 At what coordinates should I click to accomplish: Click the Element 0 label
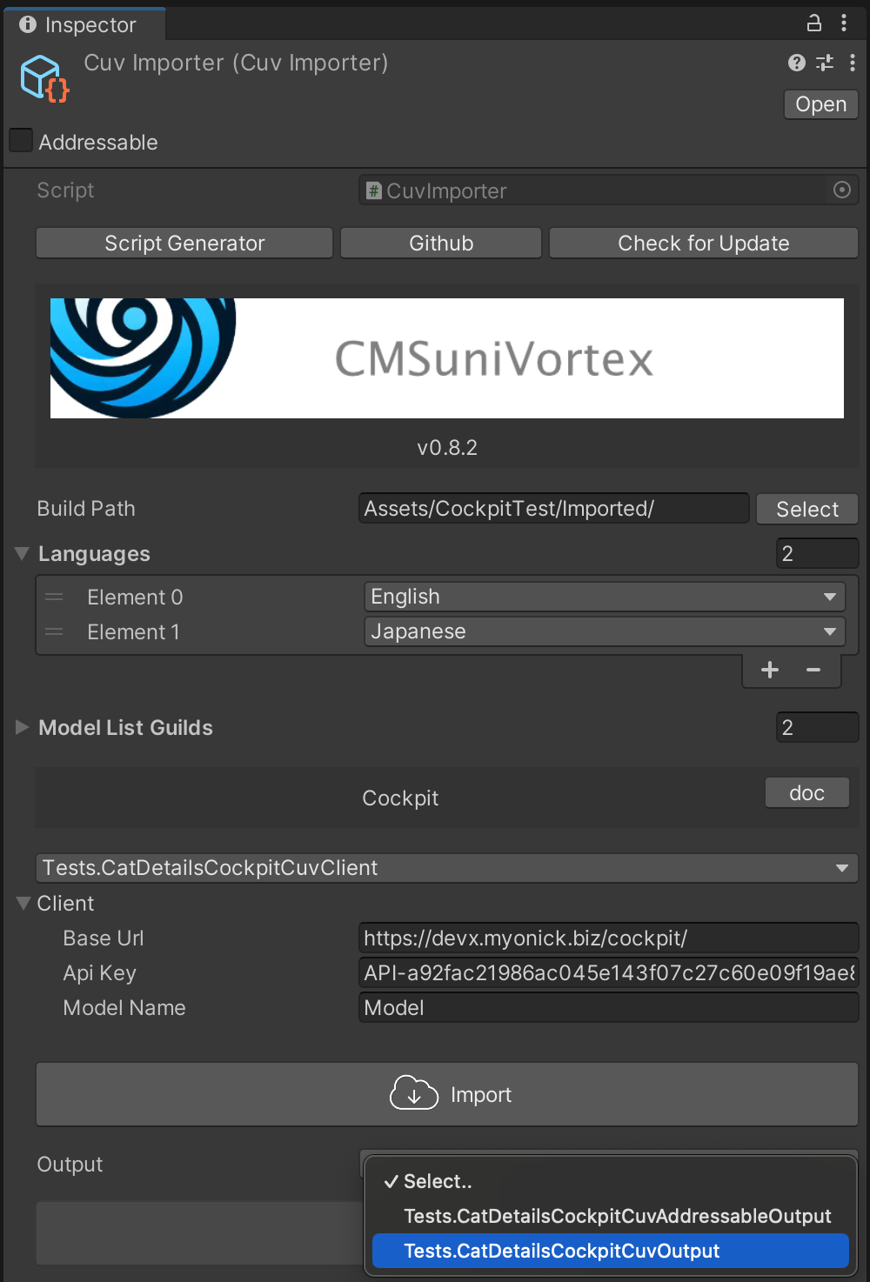pos(135,598)
